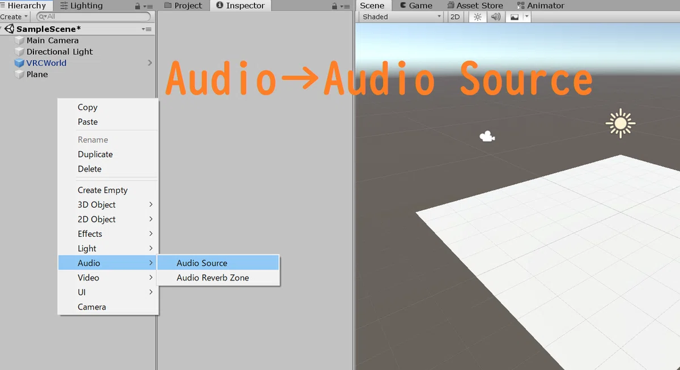Open Video submenu
Viewport: 680px width, 370px height.
108,278
